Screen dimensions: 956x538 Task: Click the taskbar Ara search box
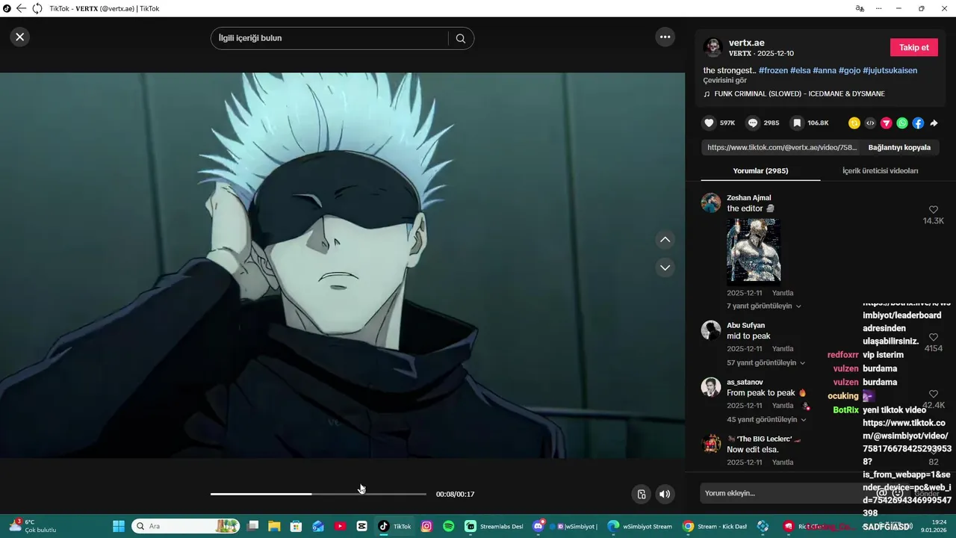pos(185,526)
